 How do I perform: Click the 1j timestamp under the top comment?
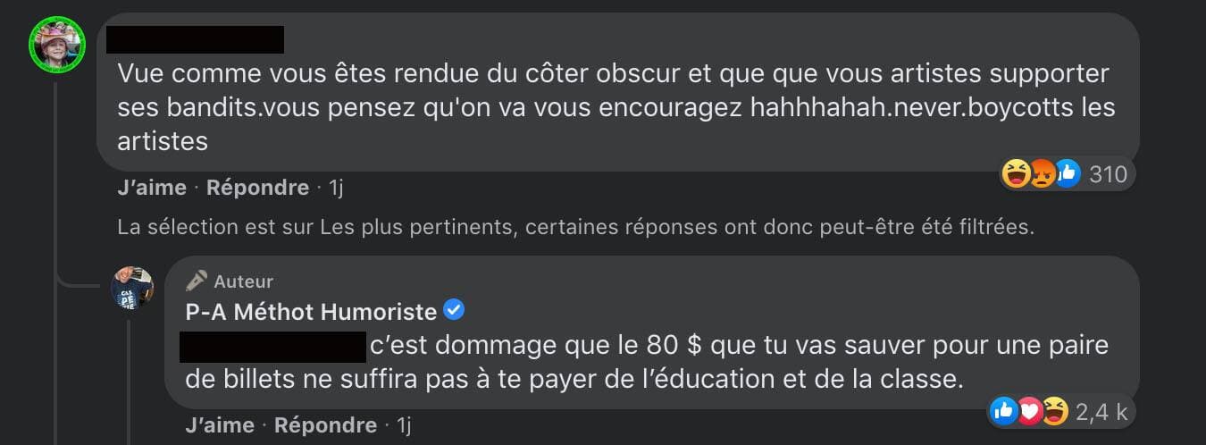point(336,188)
